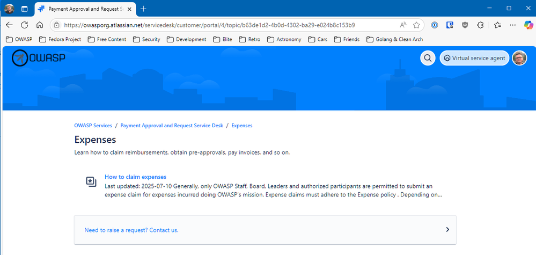Open the tab actions menu icon
Viewport: 536px width, 255px height.
tap(24, 9)
